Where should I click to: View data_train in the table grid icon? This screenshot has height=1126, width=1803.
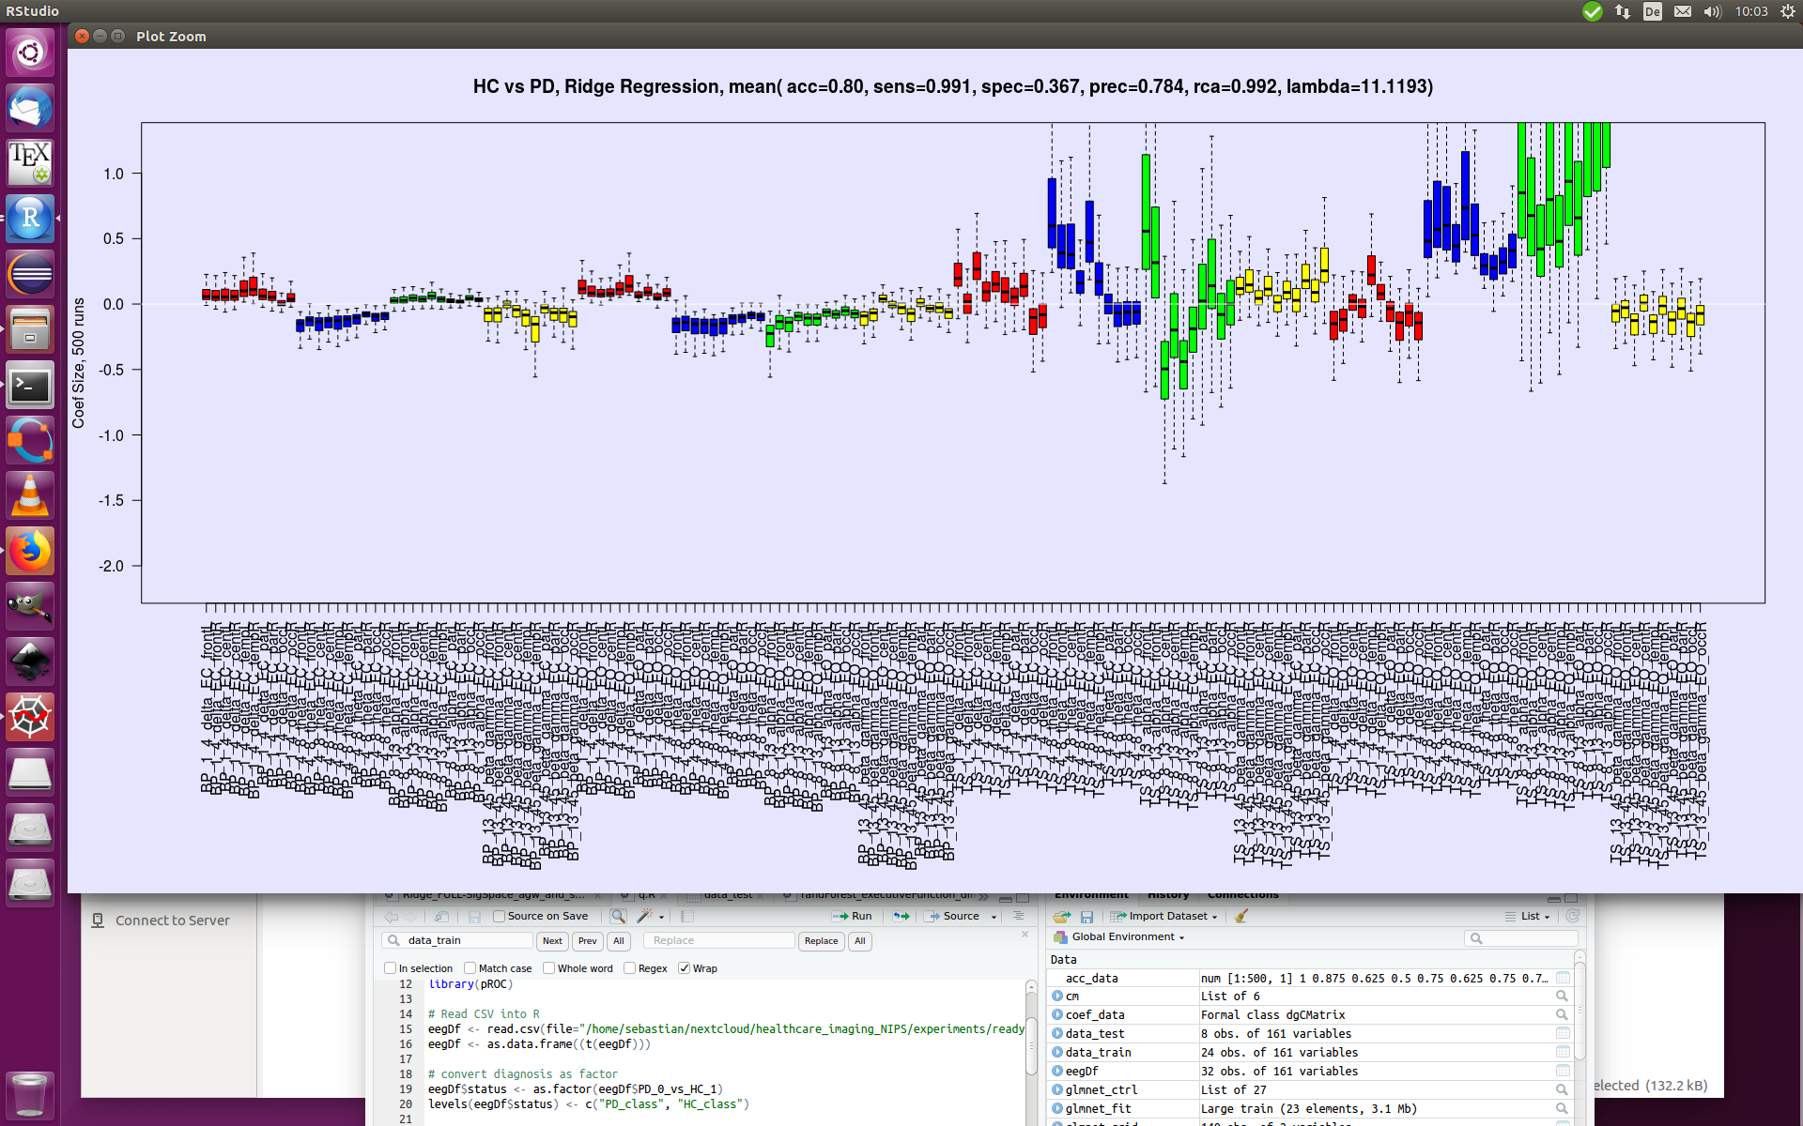(x=1563, y=1052)
